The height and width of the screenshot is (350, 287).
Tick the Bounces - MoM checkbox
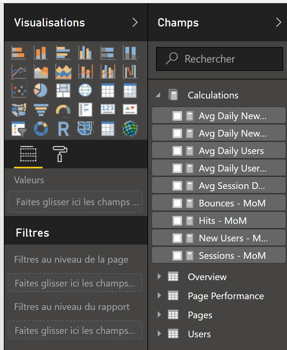click(177, 203)
